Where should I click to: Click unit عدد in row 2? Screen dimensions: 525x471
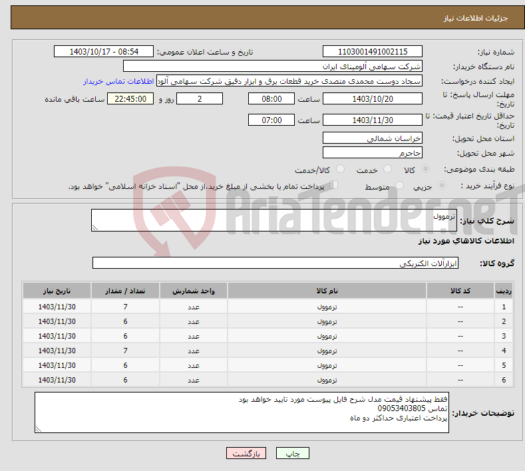(194, 321)
